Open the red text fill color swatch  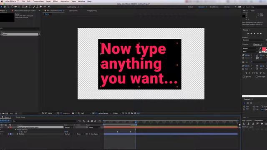click(264, 49)
